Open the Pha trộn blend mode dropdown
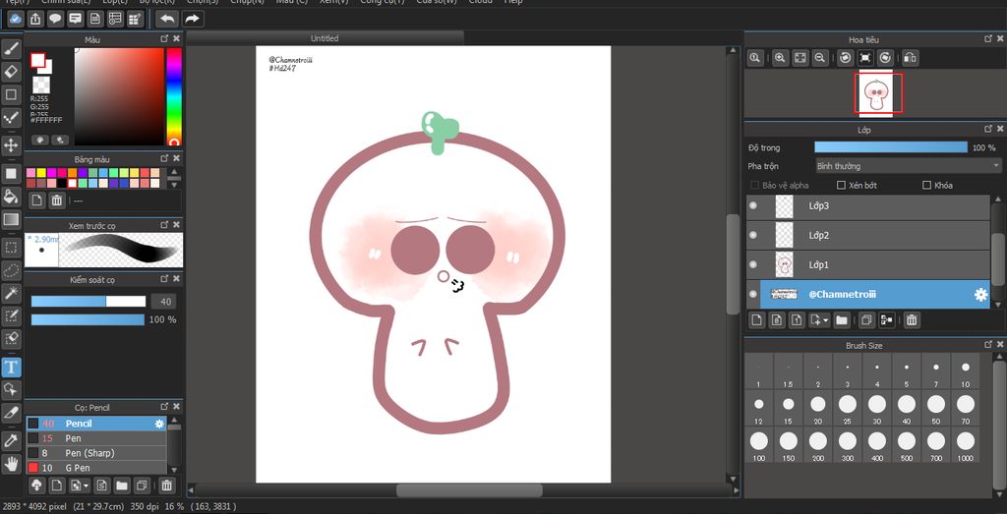1007x514 pixels. point(908,166)
